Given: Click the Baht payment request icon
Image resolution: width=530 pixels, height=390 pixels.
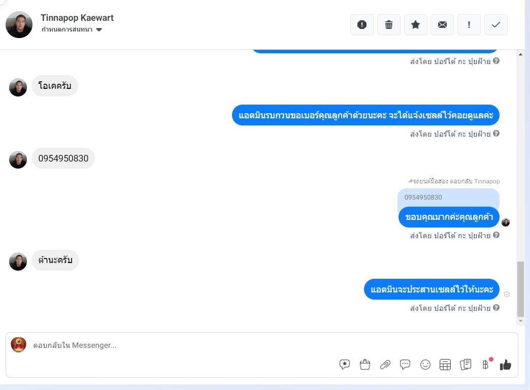Looking at the screenshot, I should pyautogui.click(x=485, y=364).
